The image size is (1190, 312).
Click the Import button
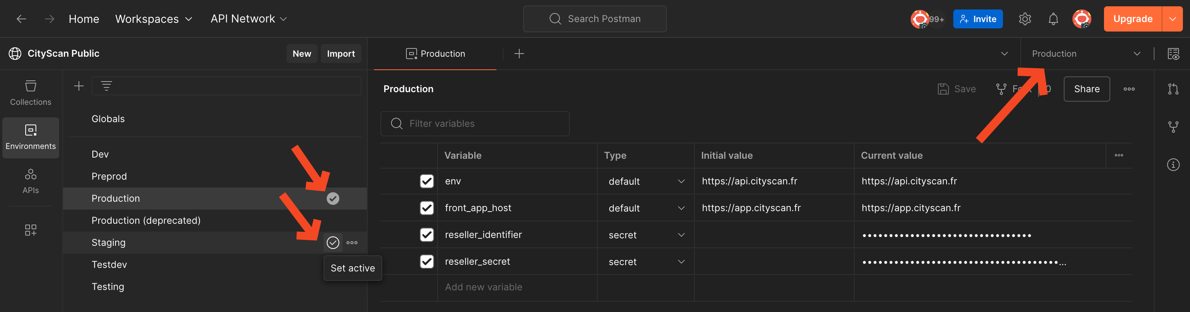pos(341,54)
